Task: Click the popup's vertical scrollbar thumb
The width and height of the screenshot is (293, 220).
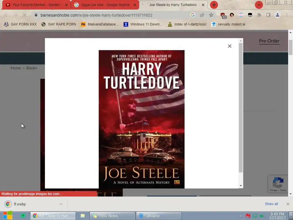Action: point(241,108)
